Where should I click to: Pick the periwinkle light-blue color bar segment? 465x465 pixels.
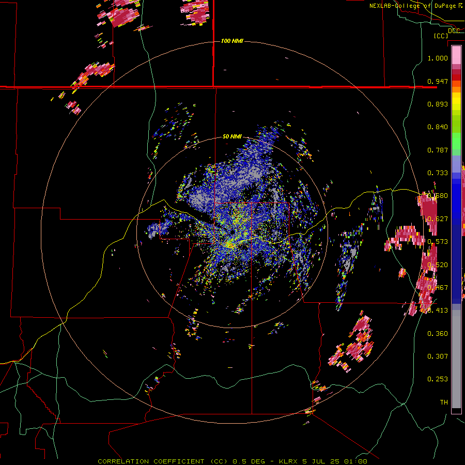(x=456, y=164)
